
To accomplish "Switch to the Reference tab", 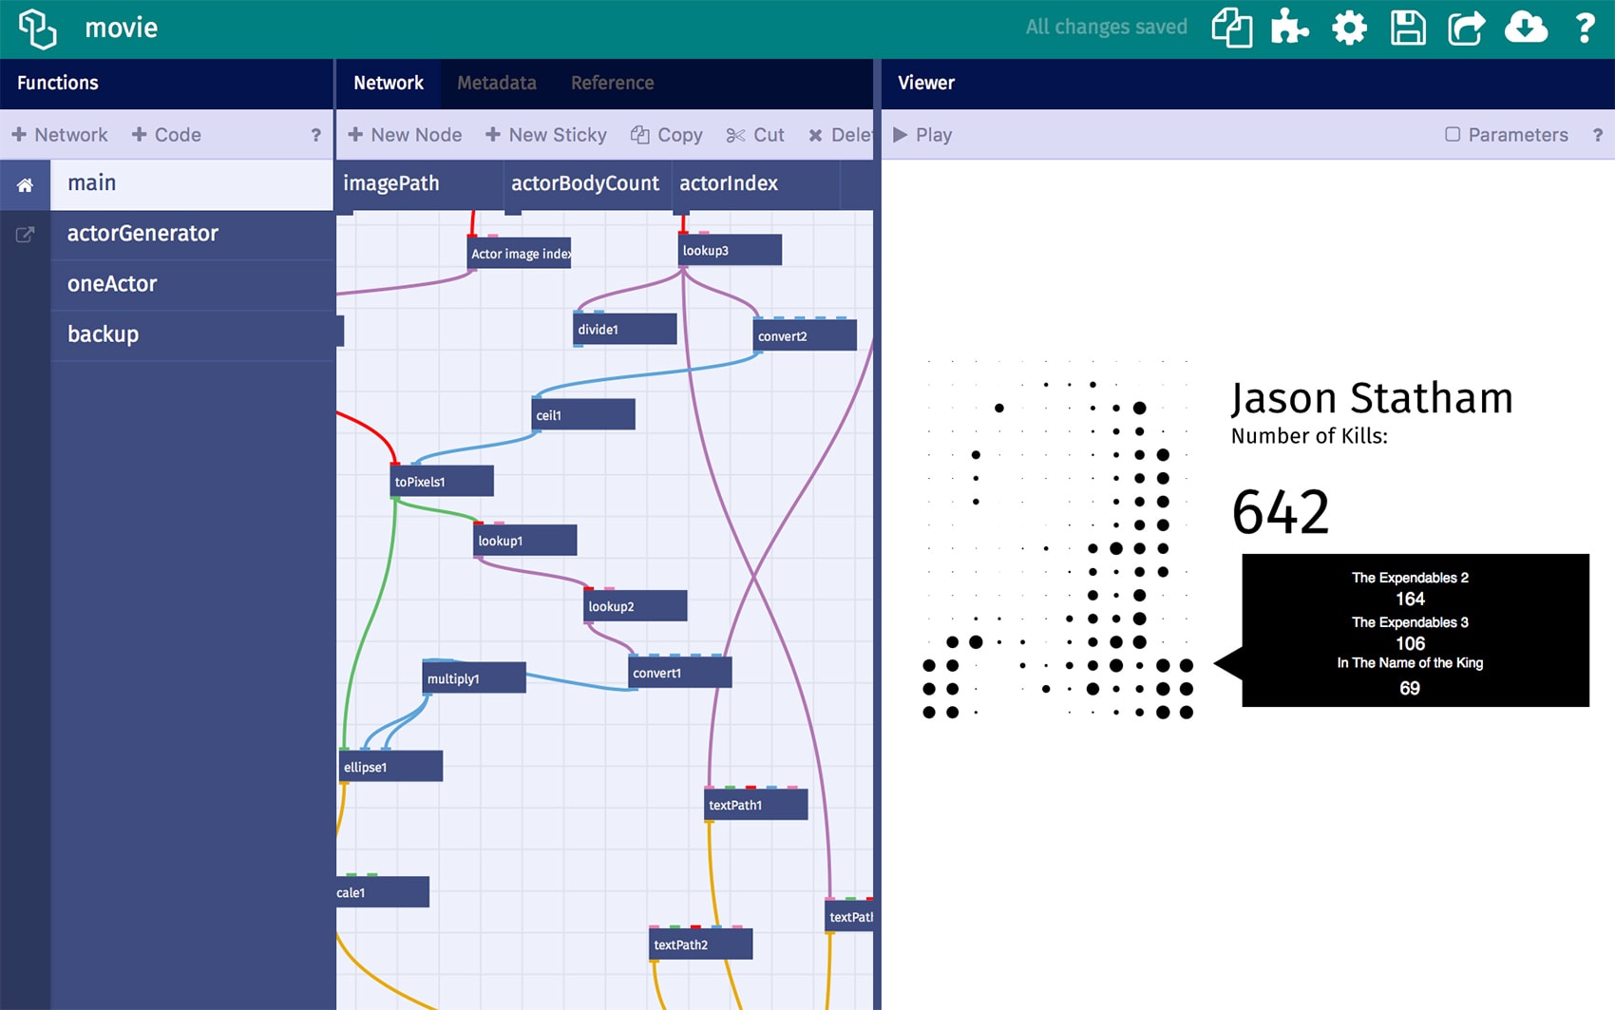I will pyautogui.click(x=612, y=83).
